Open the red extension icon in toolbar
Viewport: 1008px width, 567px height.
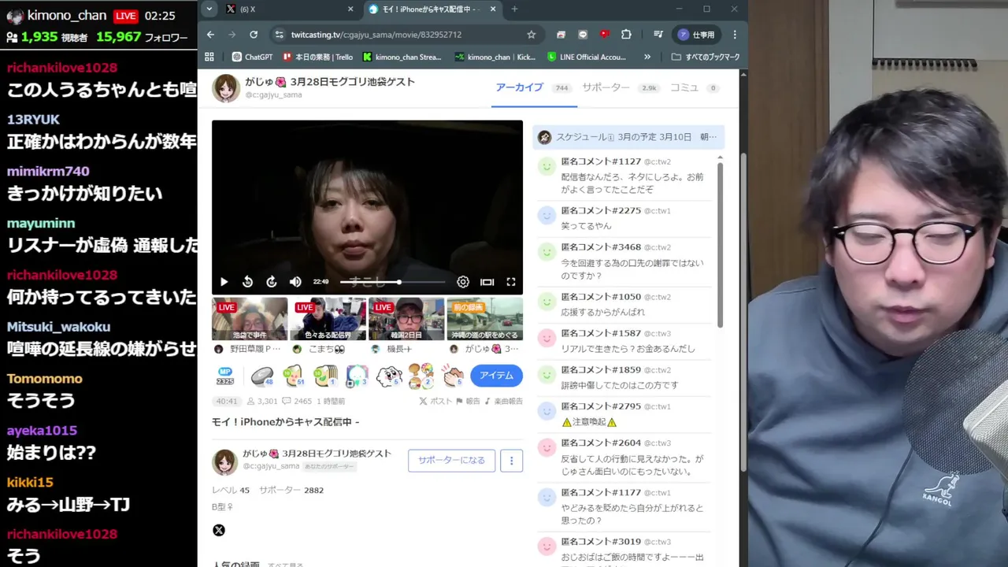point(604,35)
